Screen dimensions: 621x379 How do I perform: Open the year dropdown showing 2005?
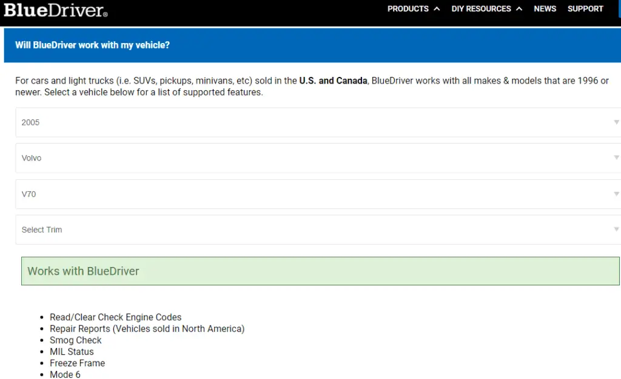click(x=318, y=122)
